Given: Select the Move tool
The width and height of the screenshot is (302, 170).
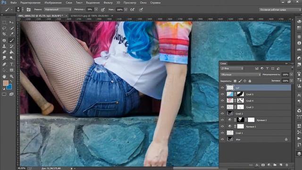Looking at the screenshot, I should 11,22.
